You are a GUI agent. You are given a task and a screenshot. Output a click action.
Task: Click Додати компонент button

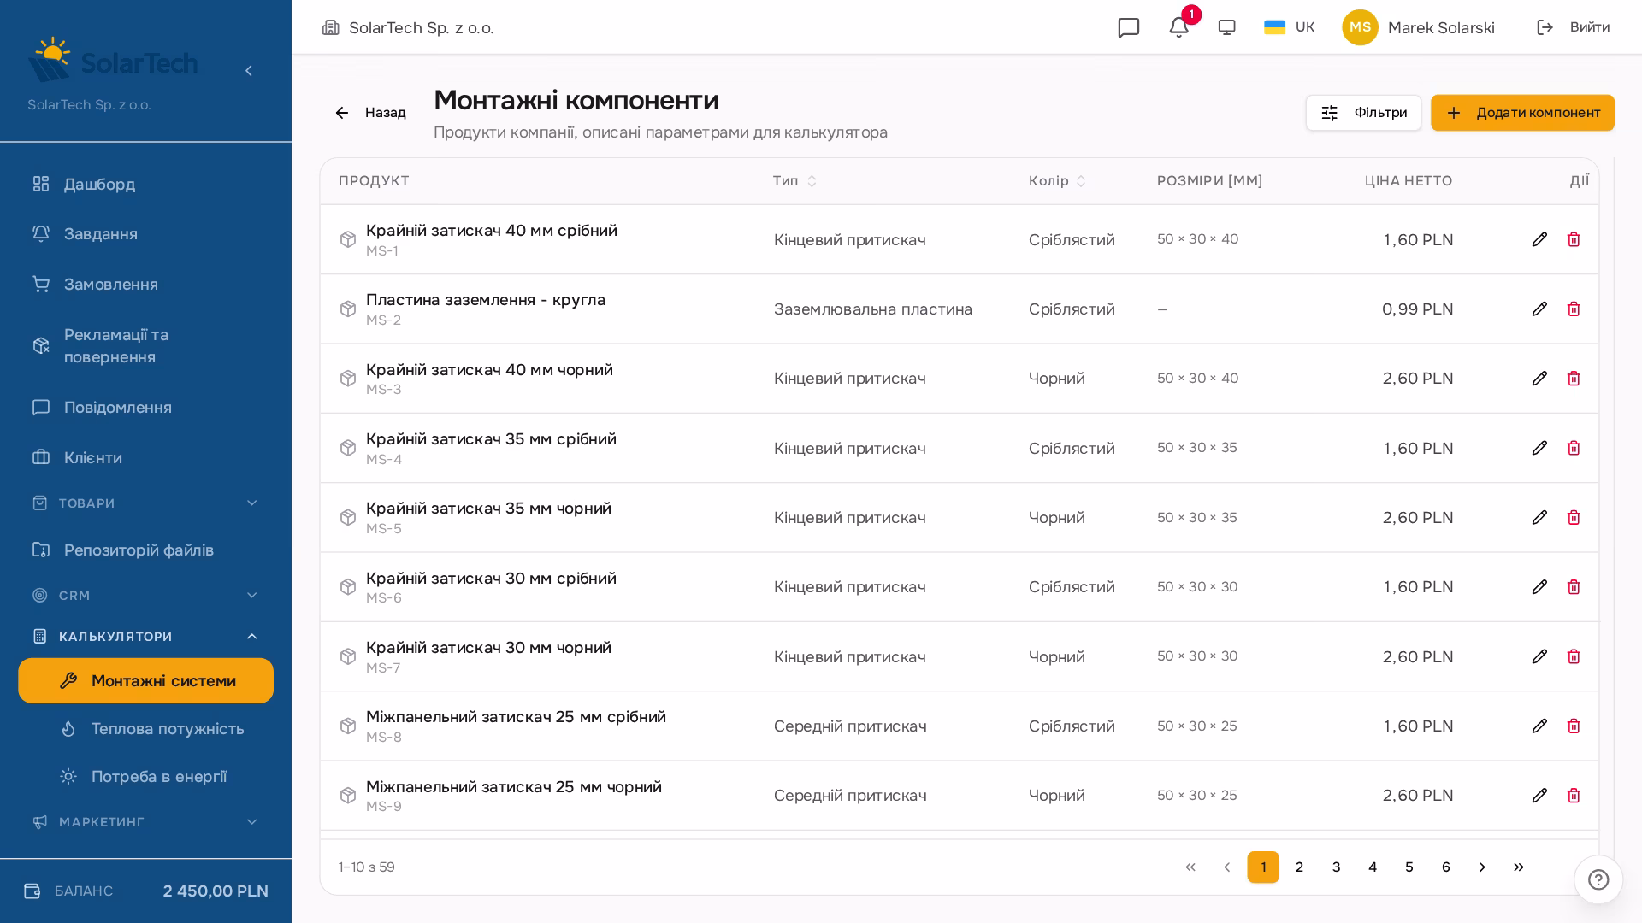click(1522, 113)
